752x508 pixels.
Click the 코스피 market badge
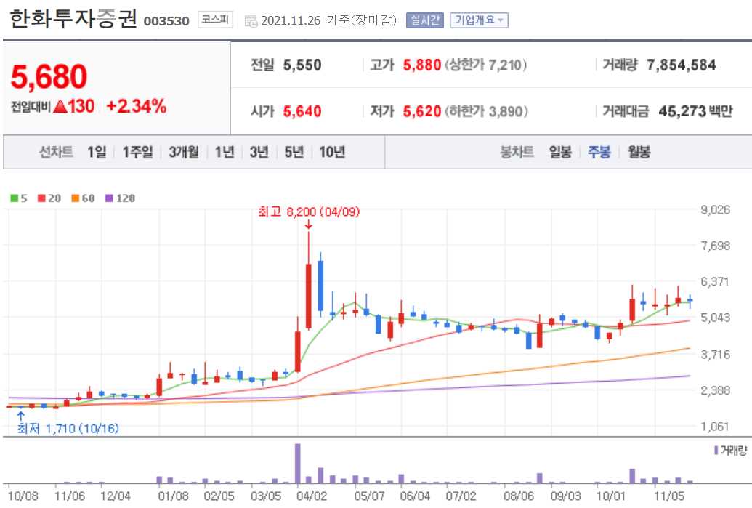coord(215,20)
